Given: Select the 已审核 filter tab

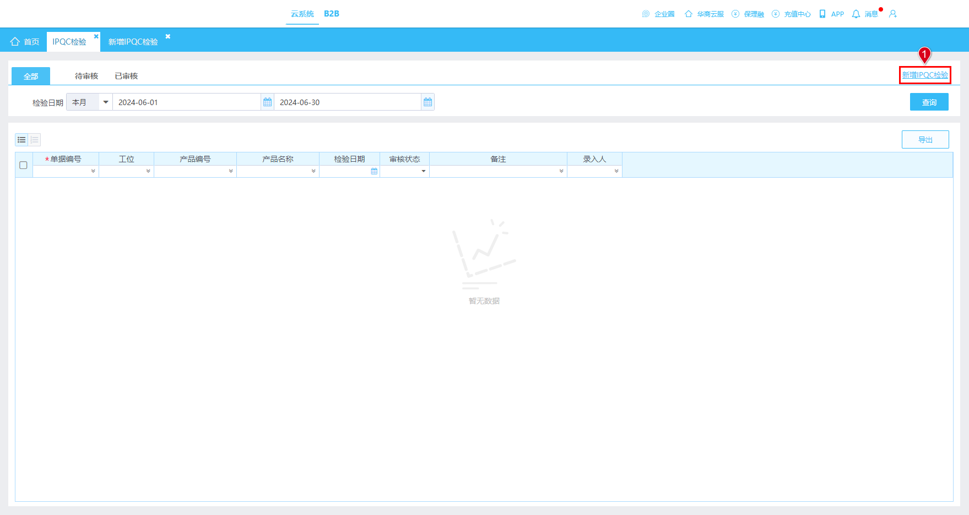Looking at the screenshot, I should pyautogui.click(x=126, y=76).
